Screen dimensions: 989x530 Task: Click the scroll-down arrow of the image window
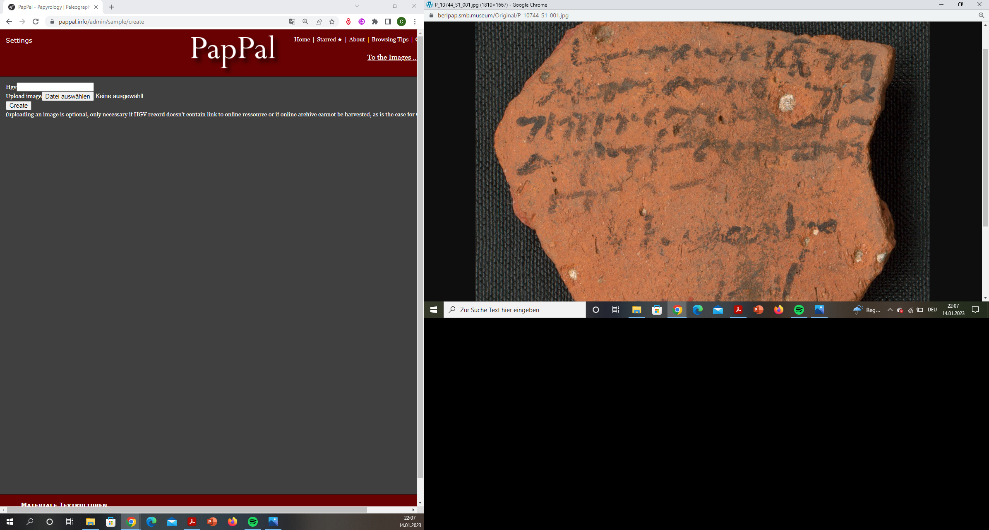pyautogui.click(x=985, y=298)
